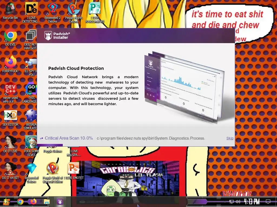Screen dimensions: 277x207
Task: Click the Padvish Installer shield logo
Action: [48, 36]
